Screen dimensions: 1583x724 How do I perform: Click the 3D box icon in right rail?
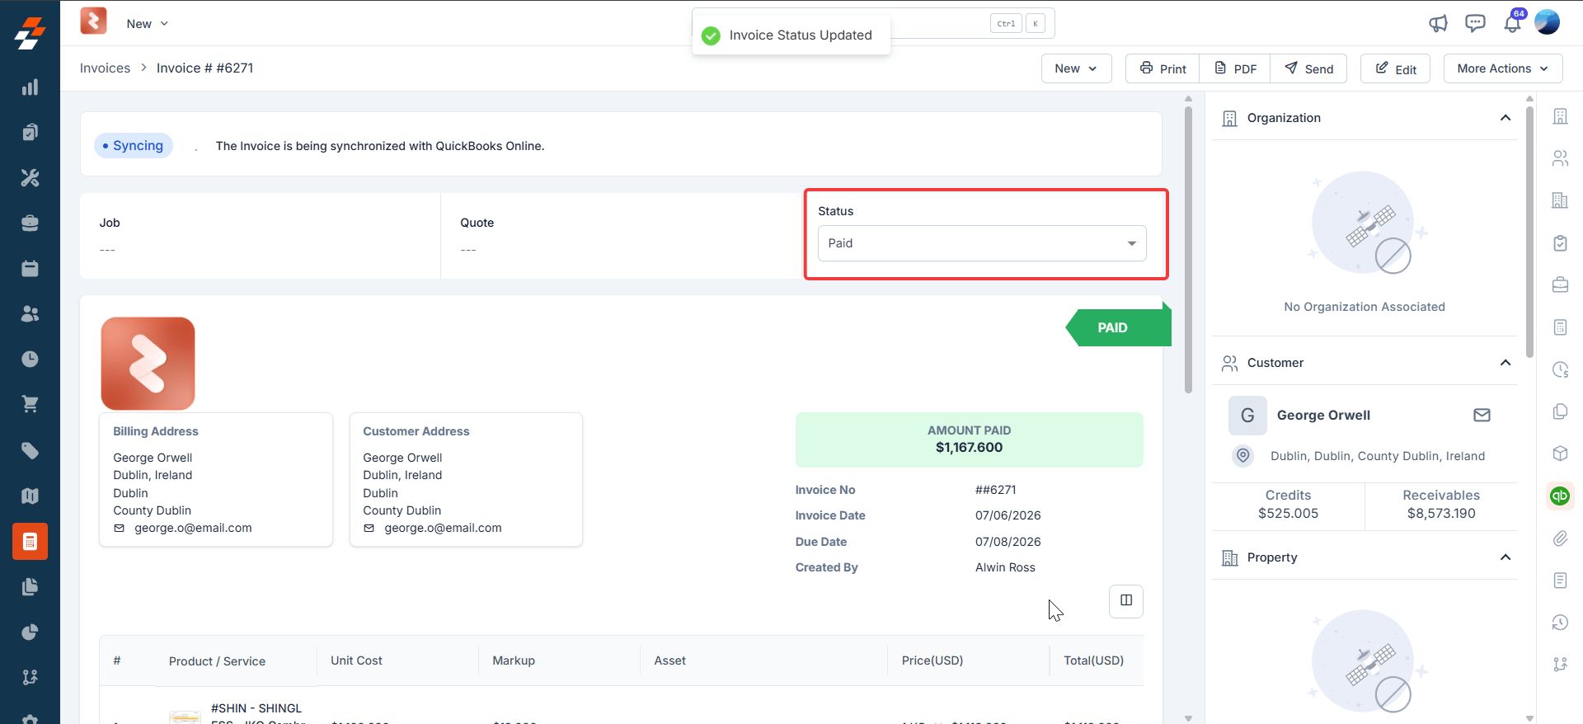(x=1560, y=454)
